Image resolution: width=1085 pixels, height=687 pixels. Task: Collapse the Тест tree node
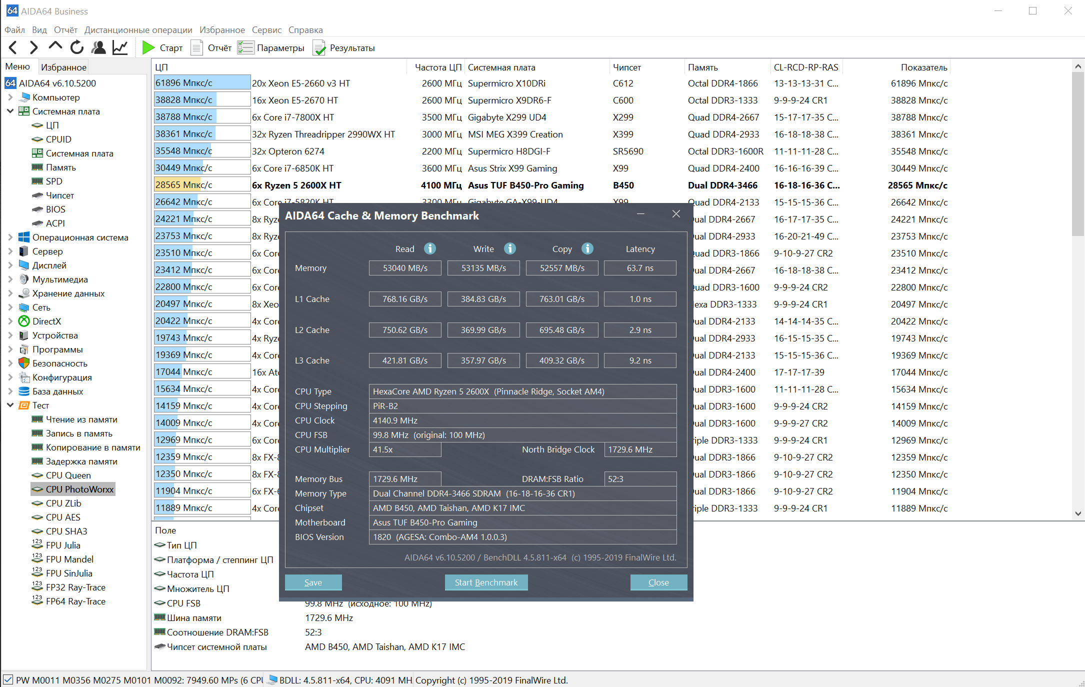pyautogui.click(x=10, y=405)
